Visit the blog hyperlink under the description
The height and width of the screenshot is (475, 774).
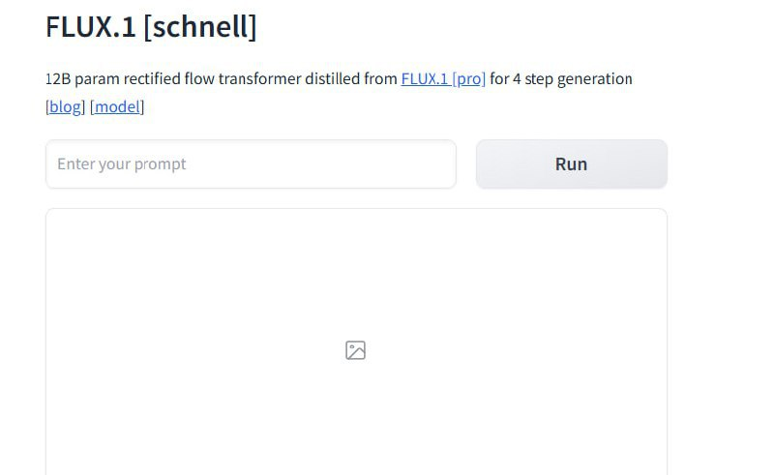click(65, 107)
